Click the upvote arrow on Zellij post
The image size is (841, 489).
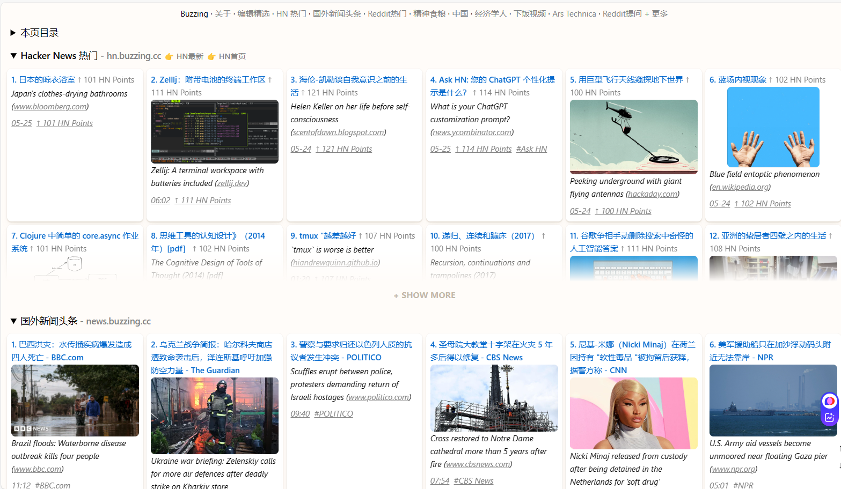270,80
